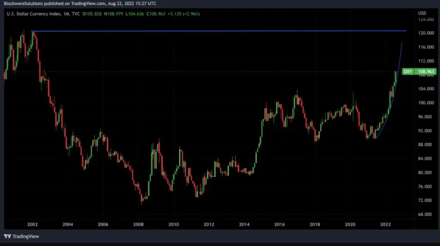Click the 2002 label on time axis
Image resolution: width=440 pixels, height=246 pixels.
(x=32, y=224)
